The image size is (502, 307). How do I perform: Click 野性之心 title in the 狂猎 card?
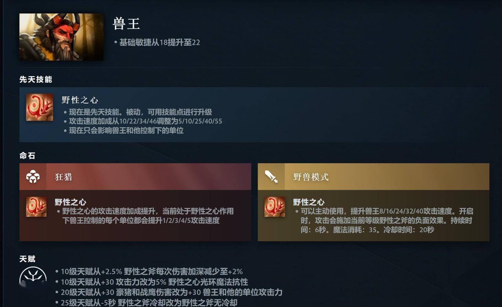(x=70, y=202)
